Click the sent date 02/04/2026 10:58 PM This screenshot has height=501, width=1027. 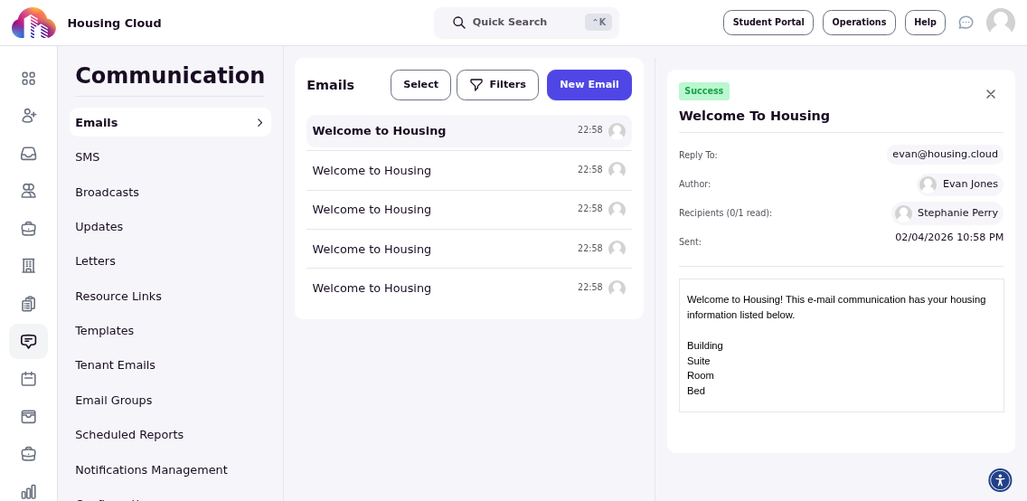tap(949, 237)
